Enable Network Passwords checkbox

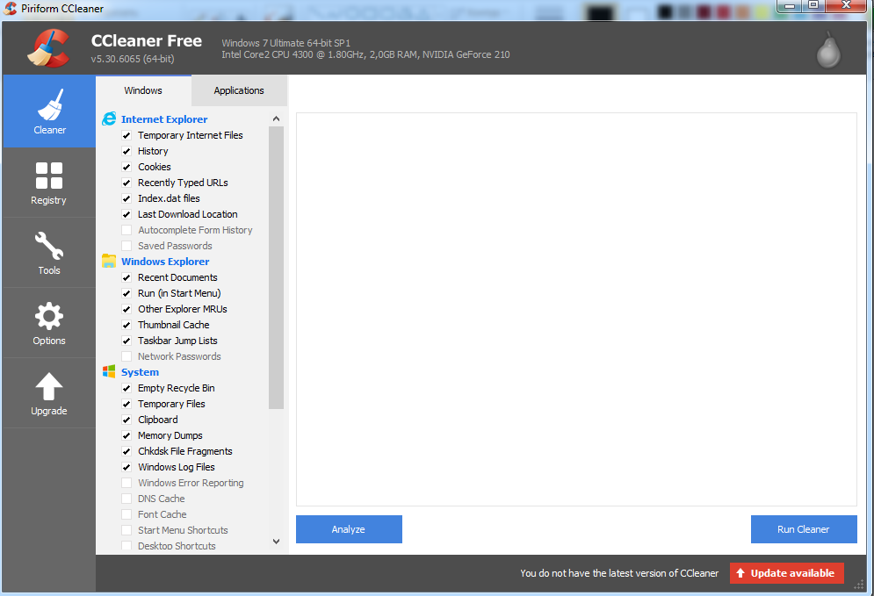[126, 356]
